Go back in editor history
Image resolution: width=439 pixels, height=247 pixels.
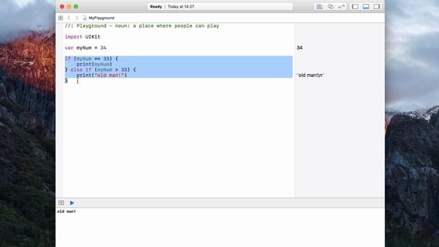(x=69, y=18)
